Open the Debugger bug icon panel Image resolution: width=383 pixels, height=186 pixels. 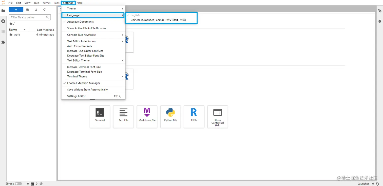[x=380, y=21]
